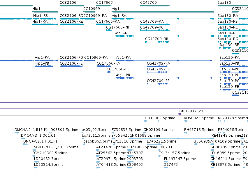Select the CG17666 gene label
Screen dimensions: 248x169
(x=104, y=3)
